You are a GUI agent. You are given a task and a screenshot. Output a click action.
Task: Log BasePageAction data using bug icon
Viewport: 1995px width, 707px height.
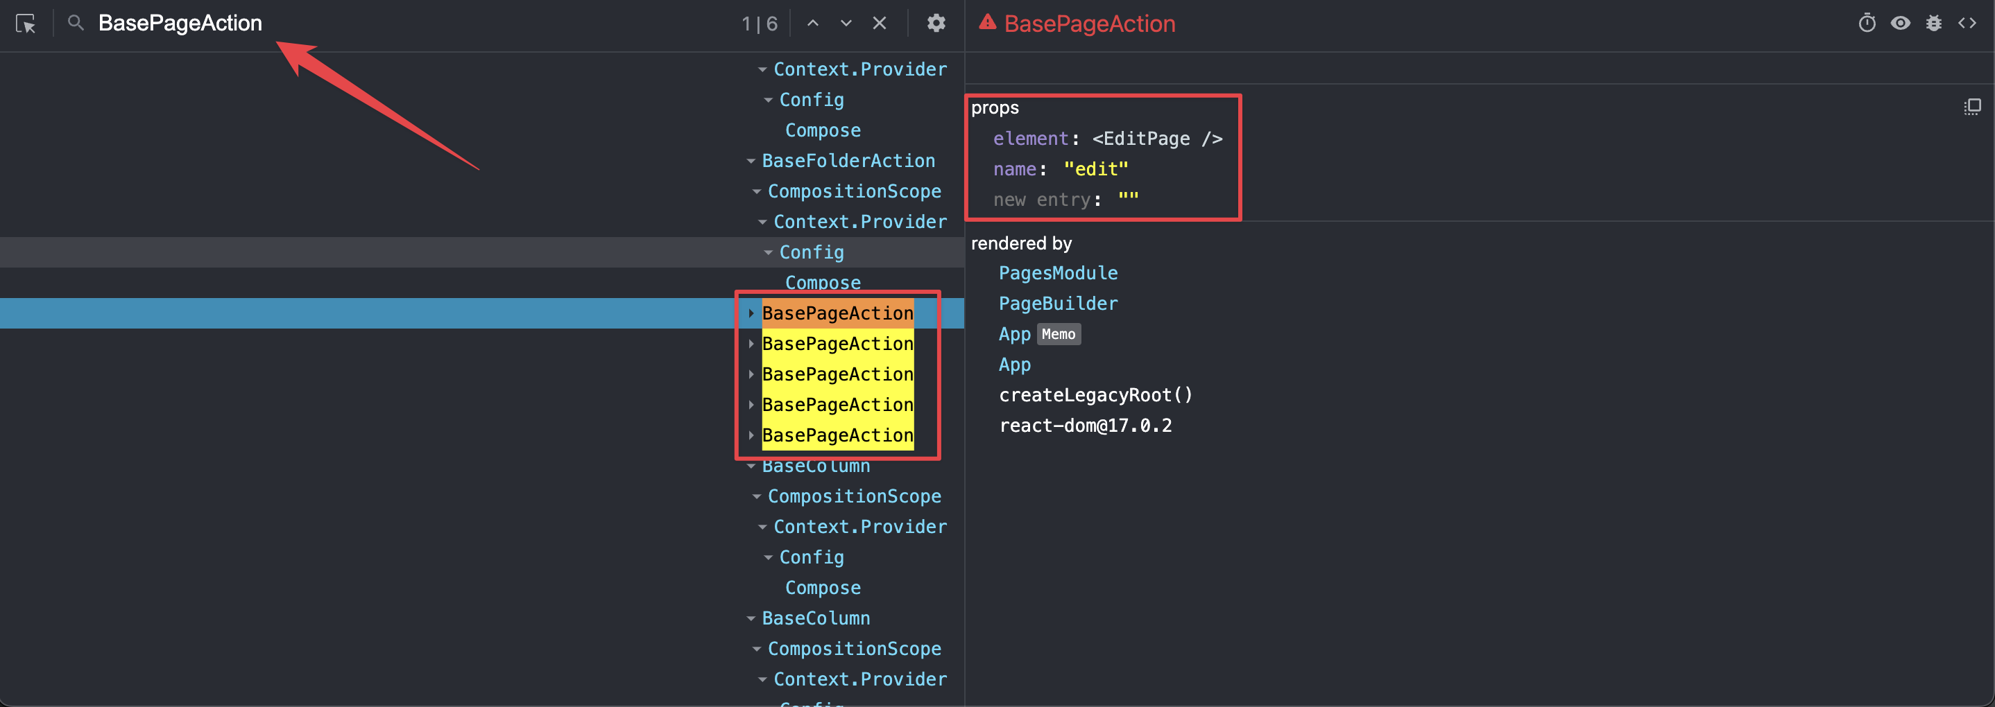pyautogui.click(x=1934, y=23)
